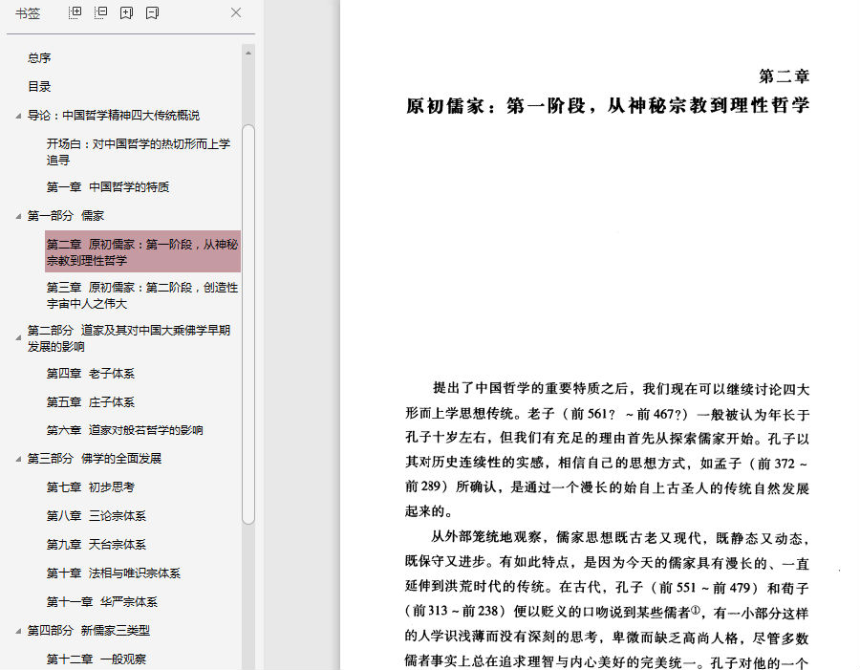
Task: Select 第十一章 华严宗体系 bookmark
Action: [102, 602]
